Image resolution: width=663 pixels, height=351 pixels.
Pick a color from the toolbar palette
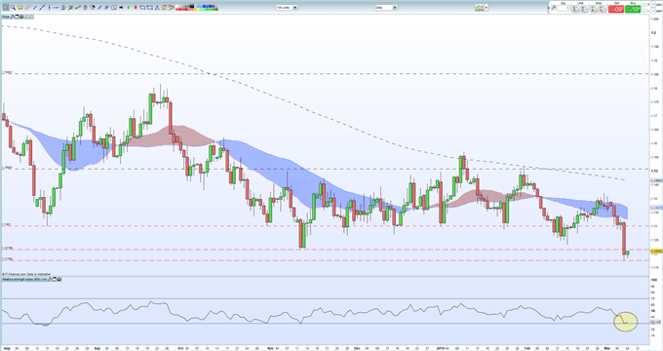tap(197, 8)
